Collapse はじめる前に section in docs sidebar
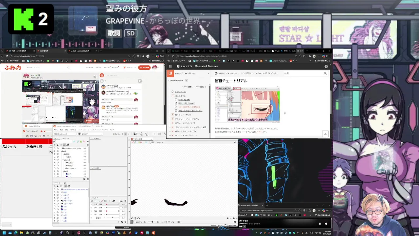 173,96
